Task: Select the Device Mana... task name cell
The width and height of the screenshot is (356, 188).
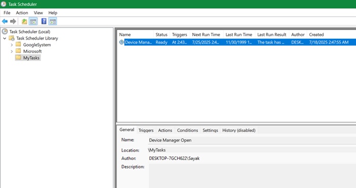Action: [x=138, y=42]
